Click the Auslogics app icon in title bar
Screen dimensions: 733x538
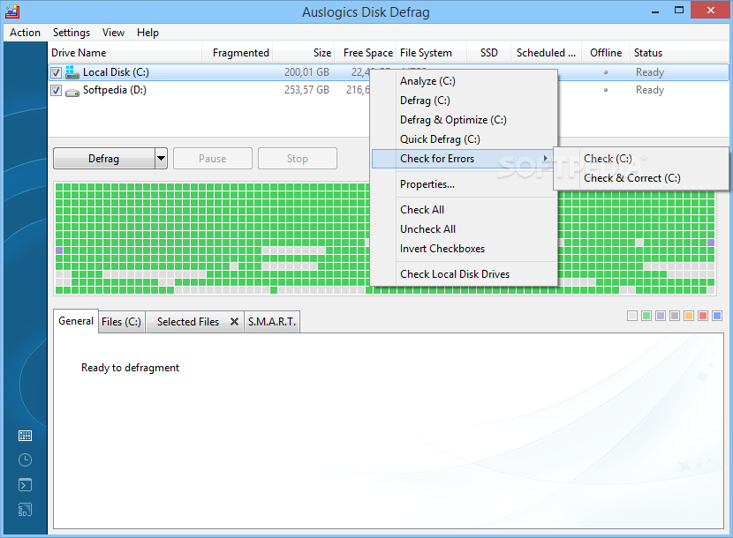(12, 11)
